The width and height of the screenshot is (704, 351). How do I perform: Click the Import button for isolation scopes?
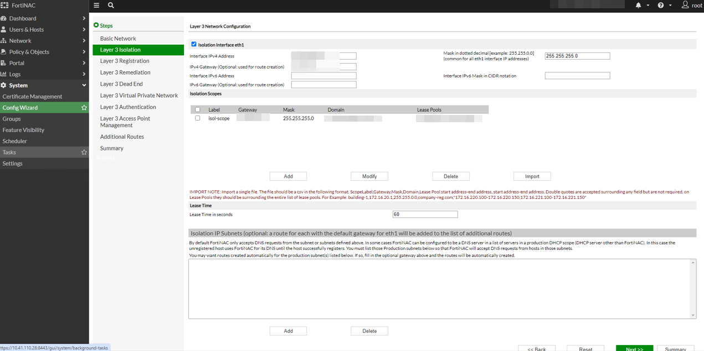[x=532, y=176]
